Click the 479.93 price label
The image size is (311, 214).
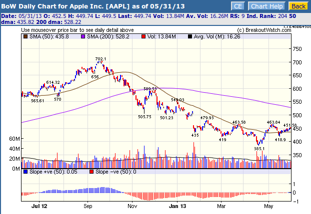(x=207, y=118)
